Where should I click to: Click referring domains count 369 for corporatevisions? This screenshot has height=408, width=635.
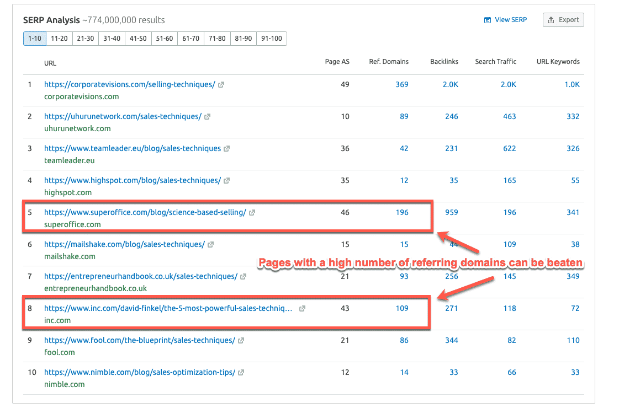pyautogui.click(x=401, y=84)
